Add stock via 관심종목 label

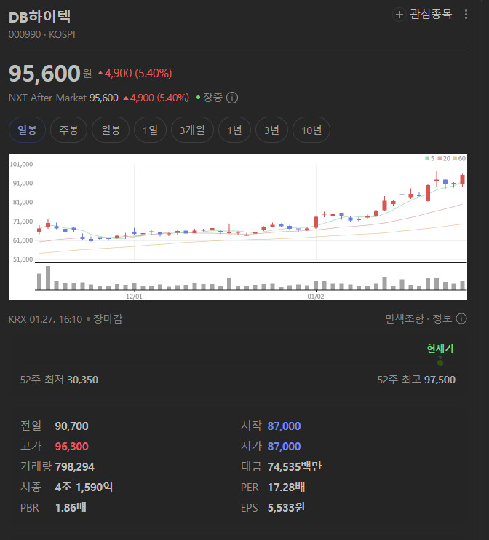pos(431,15)
